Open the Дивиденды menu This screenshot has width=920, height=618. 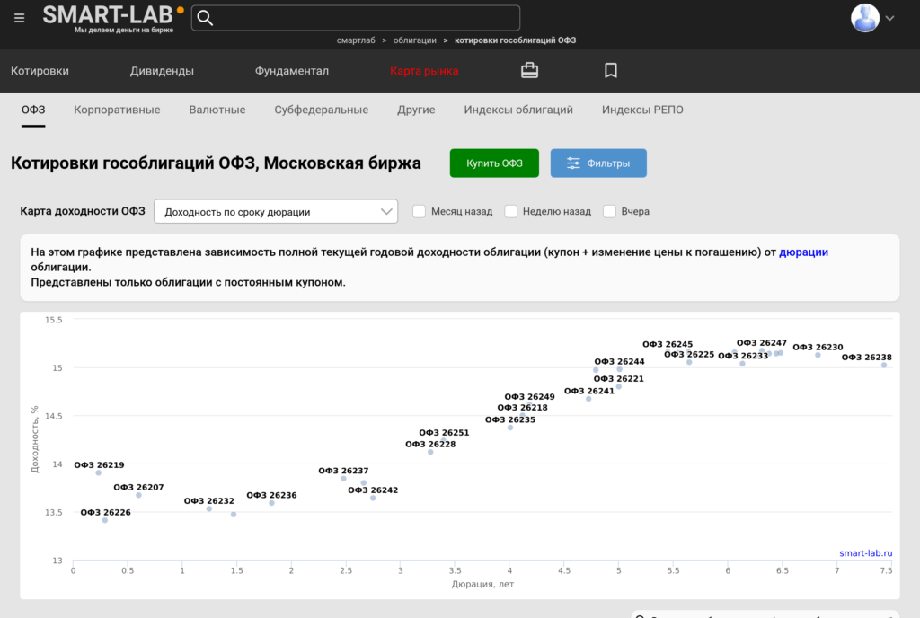pos(162,71)
